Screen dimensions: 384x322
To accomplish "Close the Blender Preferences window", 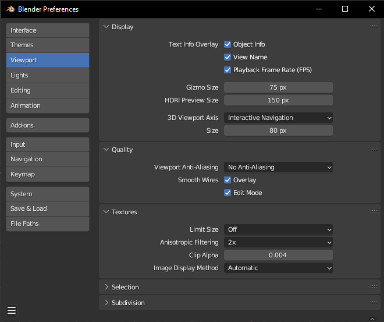I will pyautogui.click(x=372, y=9).
